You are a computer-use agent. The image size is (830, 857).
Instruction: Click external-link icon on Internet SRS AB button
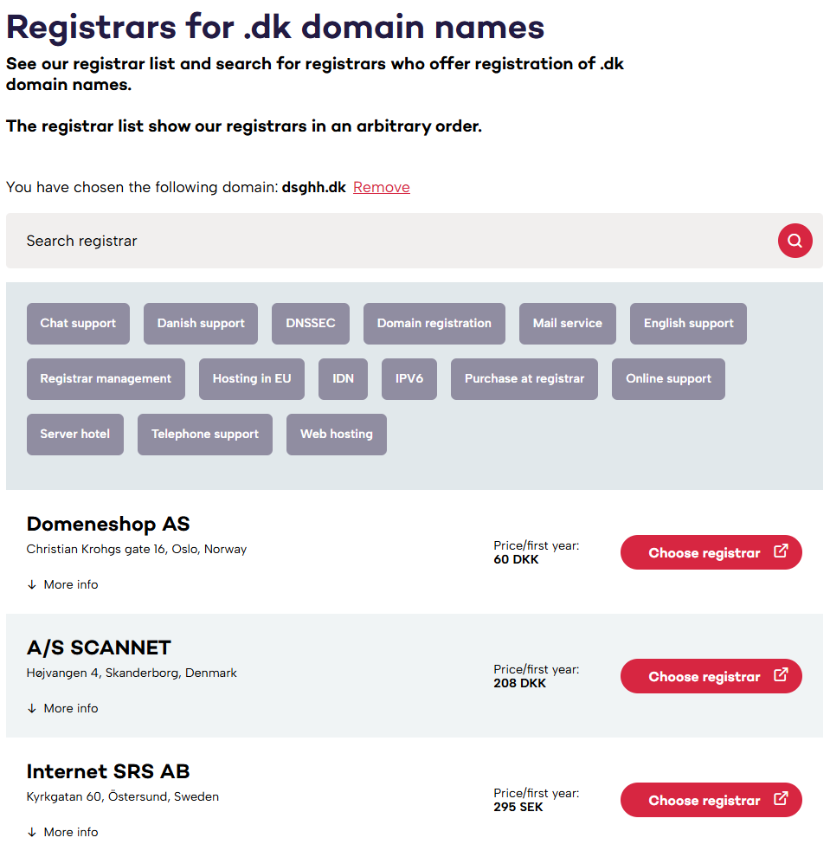click(781, 799)
